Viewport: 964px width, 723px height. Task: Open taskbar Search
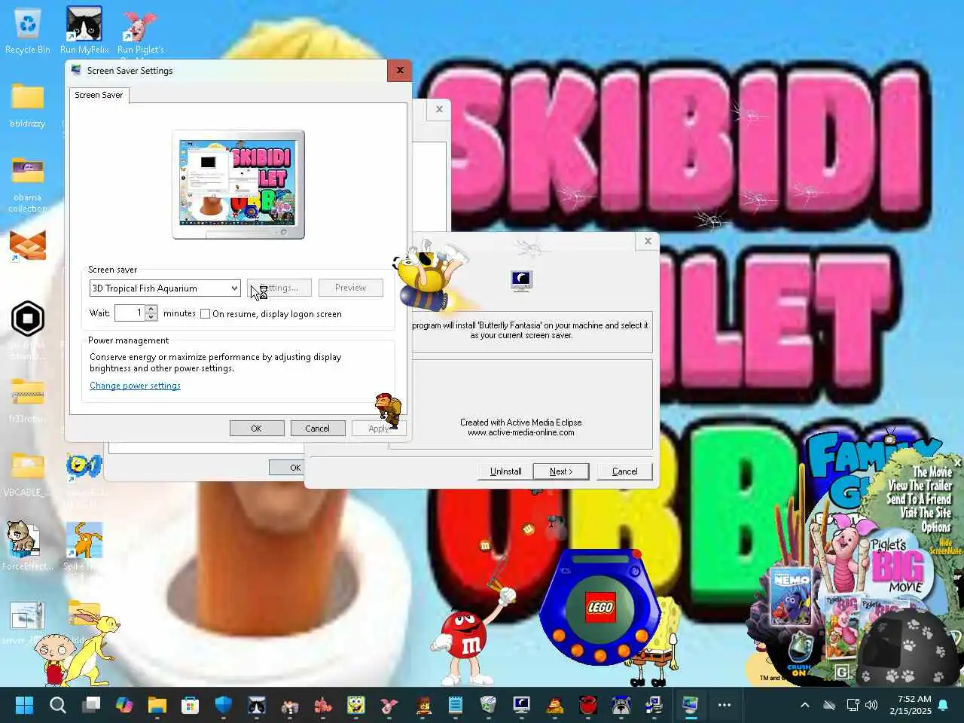[58, 705]
